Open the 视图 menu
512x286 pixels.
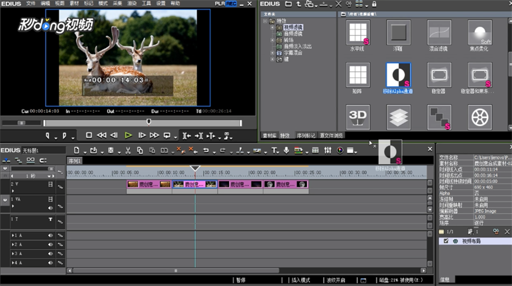[x=59, y=4]
